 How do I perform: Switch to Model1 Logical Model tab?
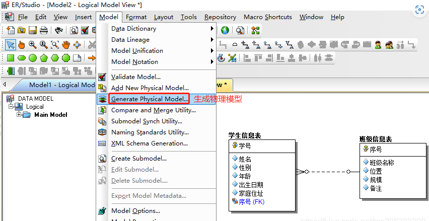[62, 85]
